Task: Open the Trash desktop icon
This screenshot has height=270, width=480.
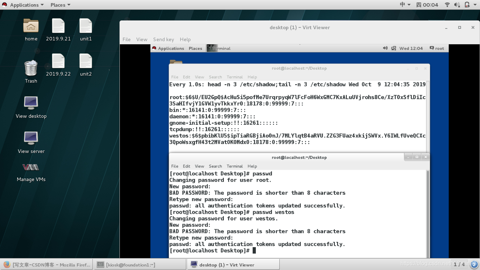Action: click(x=31, y=68)
